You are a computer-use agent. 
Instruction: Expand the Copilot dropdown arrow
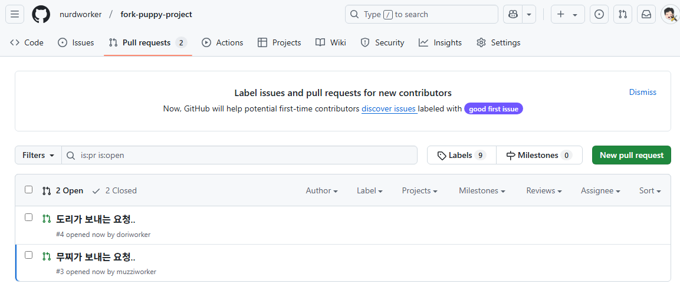coord(528,14)
